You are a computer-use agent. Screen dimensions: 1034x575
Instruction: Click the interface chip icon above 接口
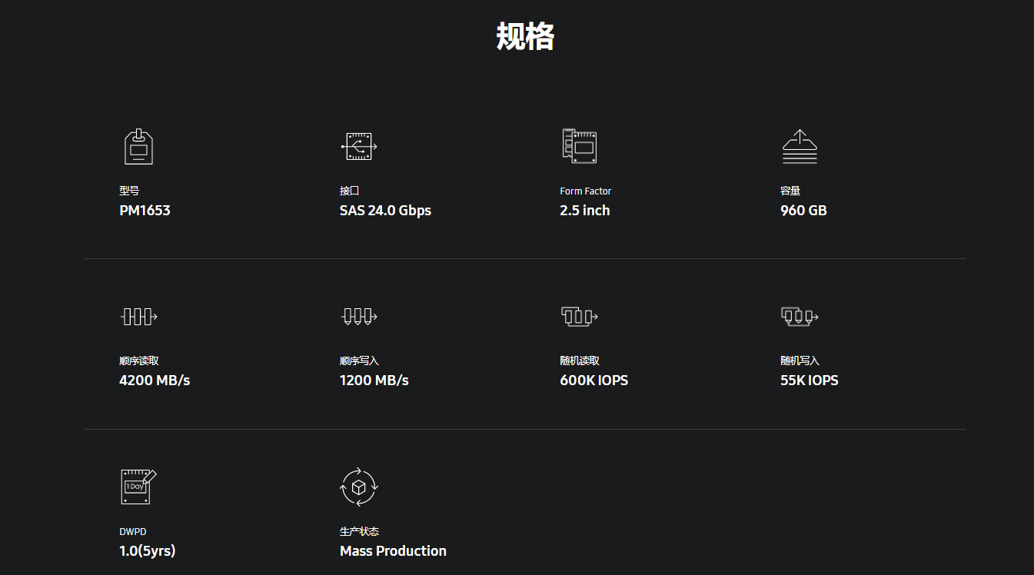(359, 146)
